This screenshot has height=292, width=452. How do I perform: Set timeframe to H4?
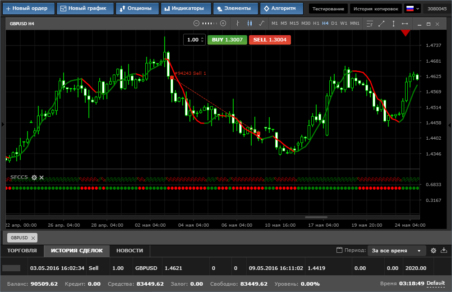(x=325, y=23)
